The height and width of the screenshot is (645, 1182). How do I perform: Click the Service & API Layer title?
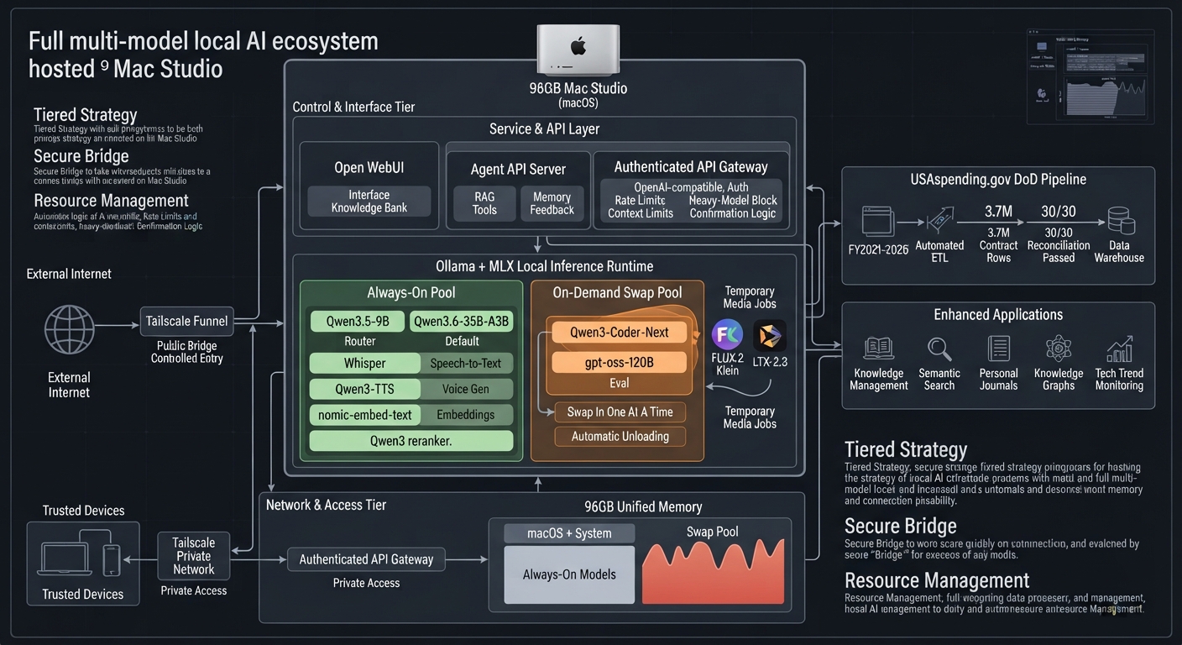click(x=544, y=129)
